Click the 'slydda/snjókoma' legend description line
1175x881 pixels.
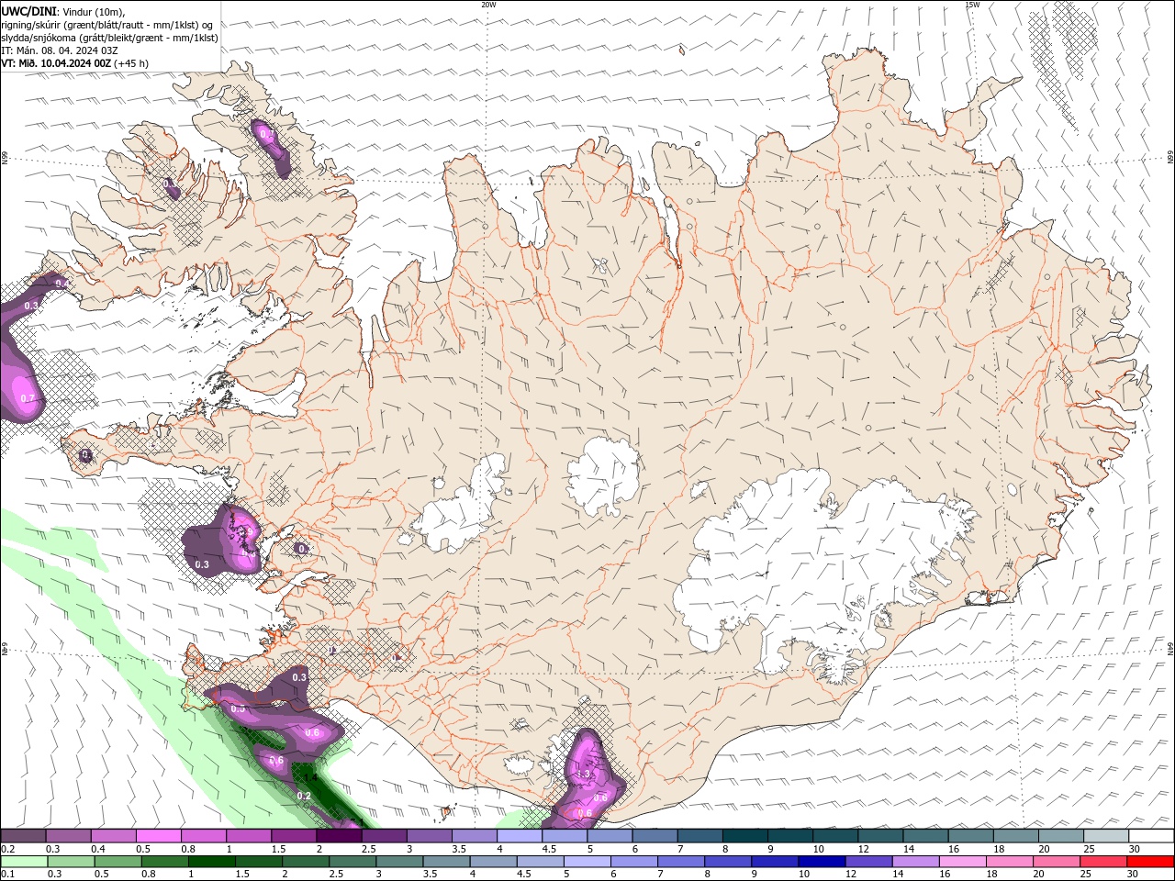click(110, 38)
